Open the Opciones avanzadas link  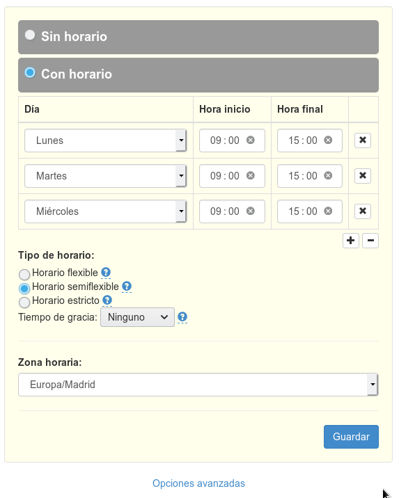tap(198, 483)
